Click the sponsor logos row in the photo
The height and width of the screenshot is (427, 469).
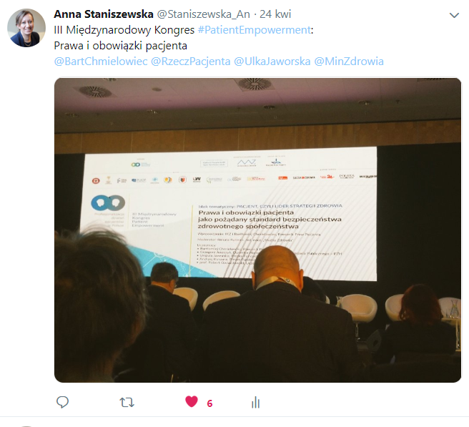tap(234, 179)
